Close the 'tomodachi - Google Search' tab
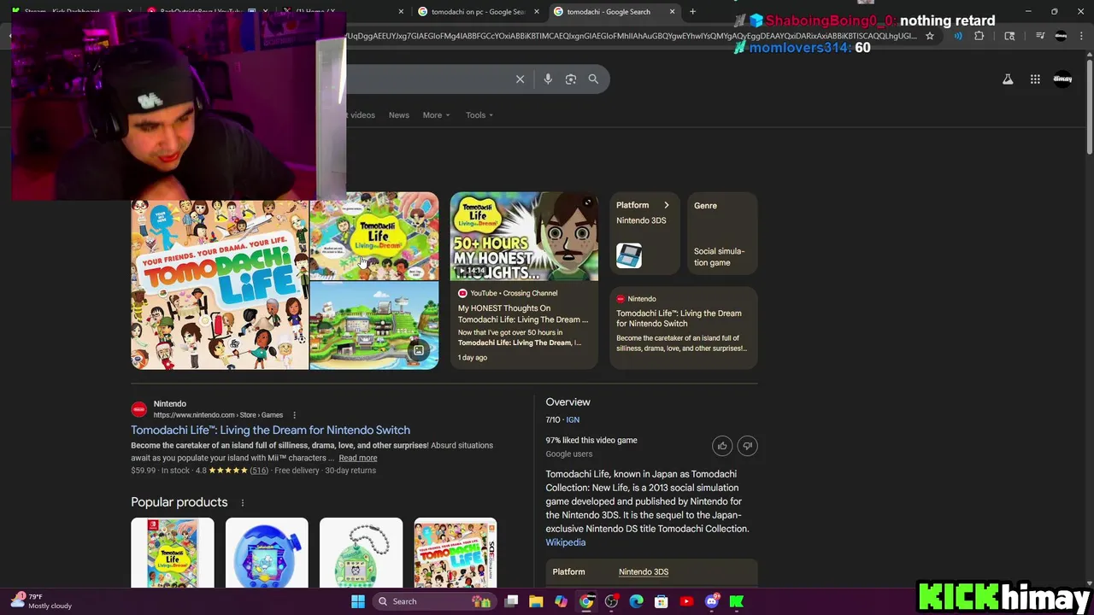Screen dimensions: 1094x615 (x=672, y=11)
